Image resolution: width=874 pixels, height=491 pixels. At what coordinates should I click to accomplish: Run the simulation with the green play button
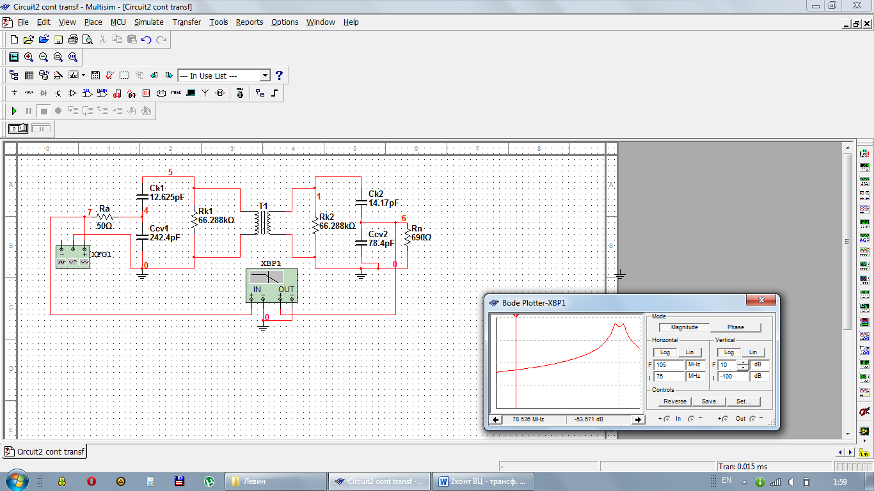click(x=14, y=111)
